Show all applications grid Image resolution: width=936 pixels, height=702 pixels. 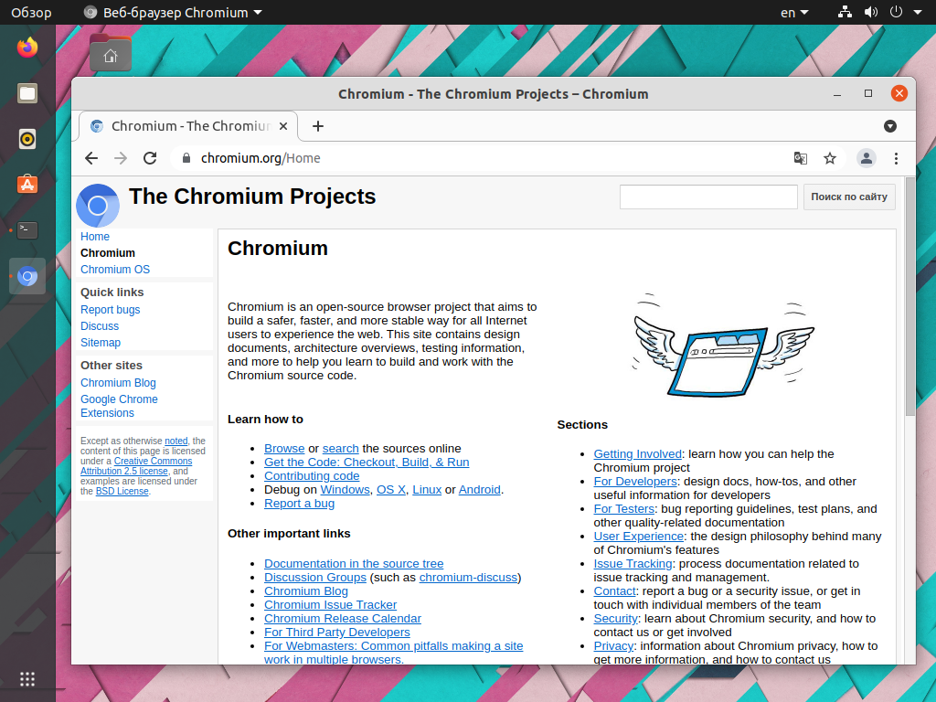[x=27, y=679]
